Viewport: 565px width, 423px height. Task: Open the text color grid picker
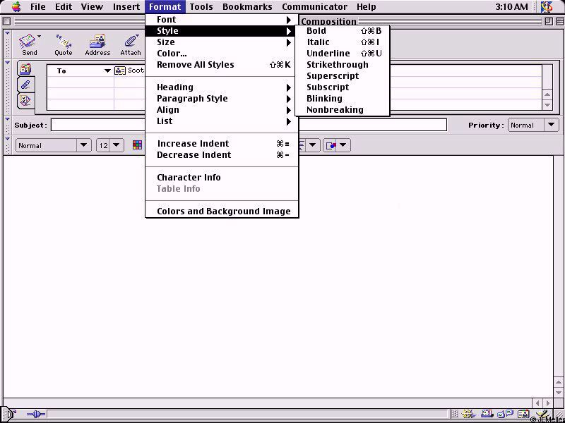tap(137, 145)
